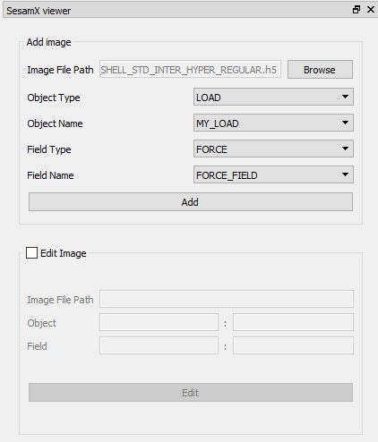Expand the Field Name dropdown FORCE_FIELD

(273, 174)
